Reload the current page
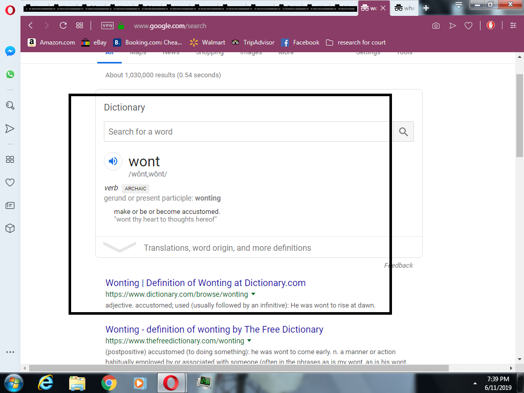Image resolution: width=524 pixels, height=393 pixels. coord(63,26)
